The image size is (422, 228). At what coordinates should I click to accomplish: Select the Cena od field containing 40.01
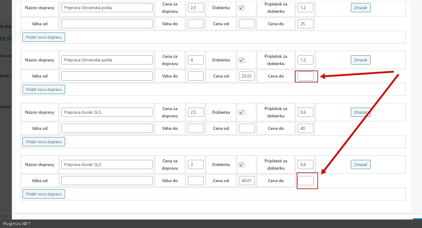click(x=247, y=181)
